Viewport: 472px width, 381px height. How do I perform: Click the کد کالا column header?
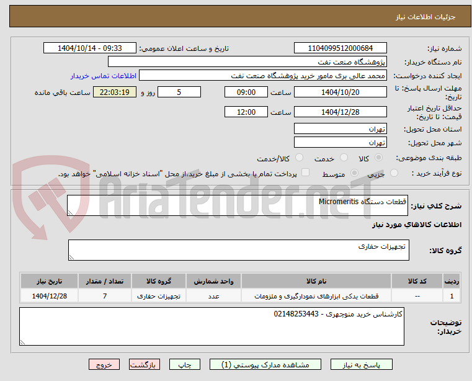tap(417, 281)
